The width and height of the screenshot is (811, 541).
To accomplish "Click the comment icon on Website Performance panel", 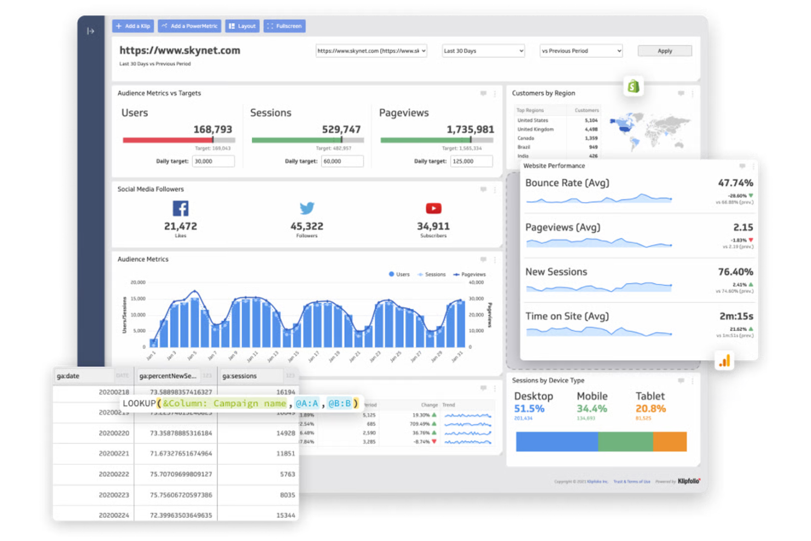I will (742, 166).
